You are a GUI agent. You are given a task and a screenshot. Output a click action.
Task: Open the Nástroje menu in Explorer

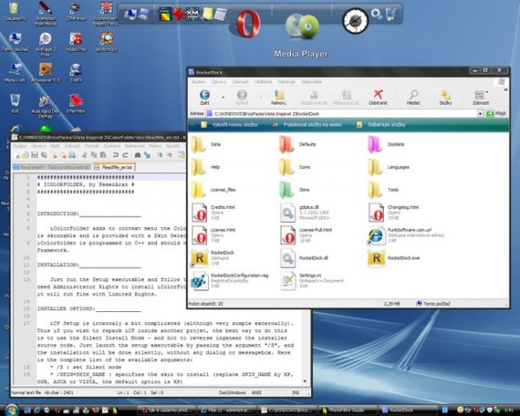click(x=286, y=81)
